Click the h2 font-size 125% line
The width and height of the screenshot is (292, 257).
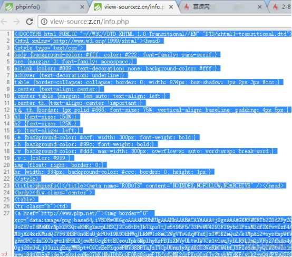[47, 123]
